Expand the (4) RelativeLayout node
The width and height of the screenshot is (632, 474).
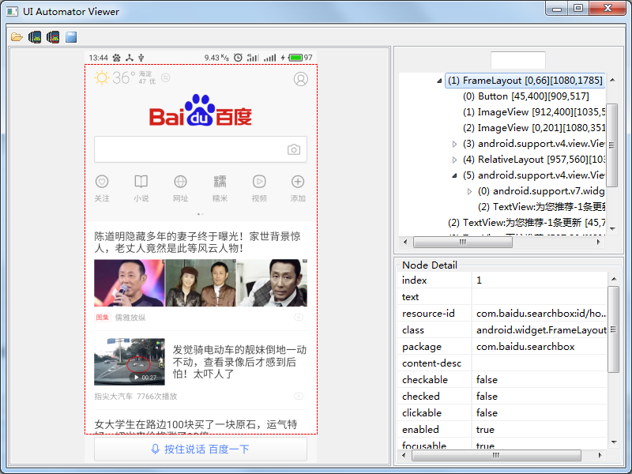[x=455, y=160]
